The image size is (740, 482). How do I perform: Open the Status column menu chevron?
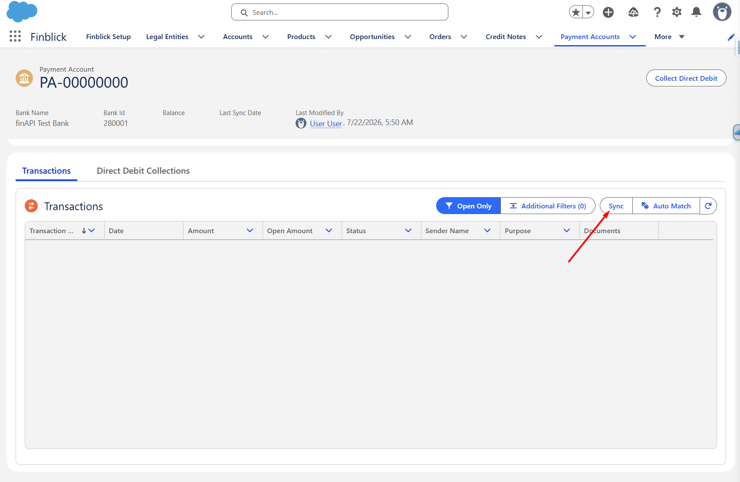(x=408, y=231)
